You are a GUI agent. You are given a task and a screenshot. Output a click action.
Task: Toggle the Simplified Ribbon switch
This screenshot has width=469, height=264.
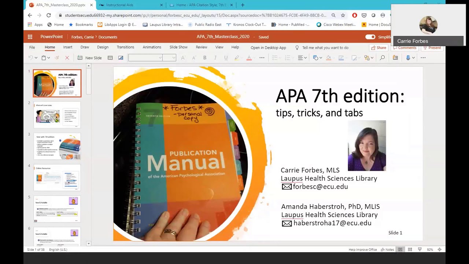[x=371, y=37]
